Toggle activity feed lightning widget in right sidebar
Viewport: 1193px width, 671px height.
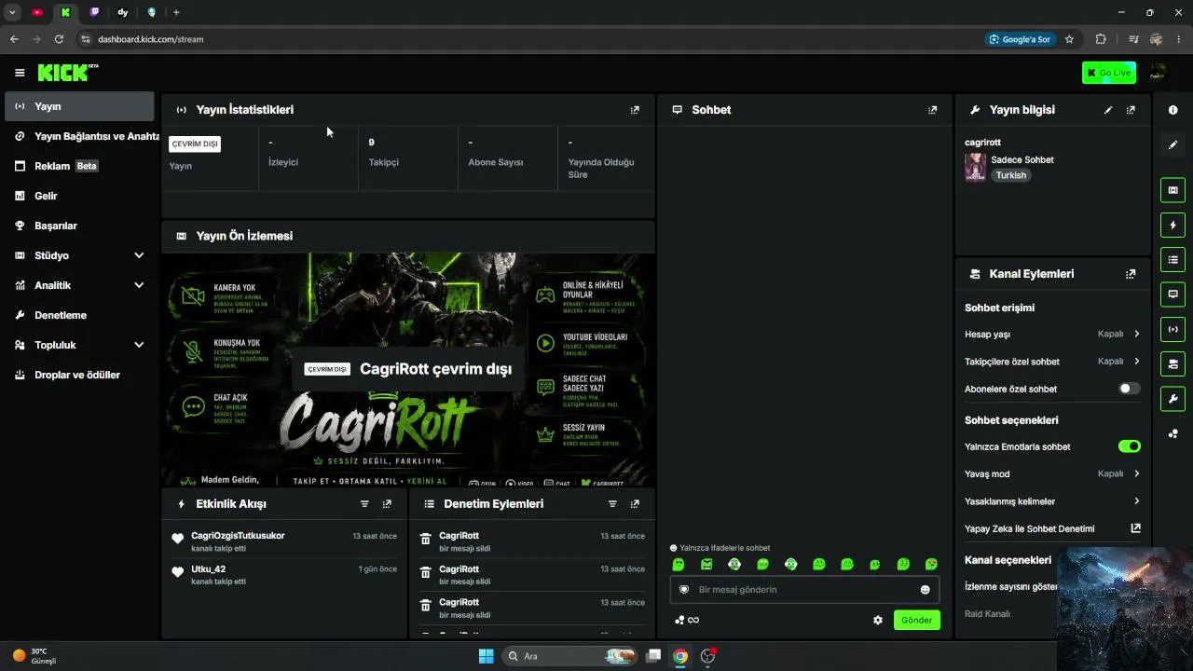1172,225
